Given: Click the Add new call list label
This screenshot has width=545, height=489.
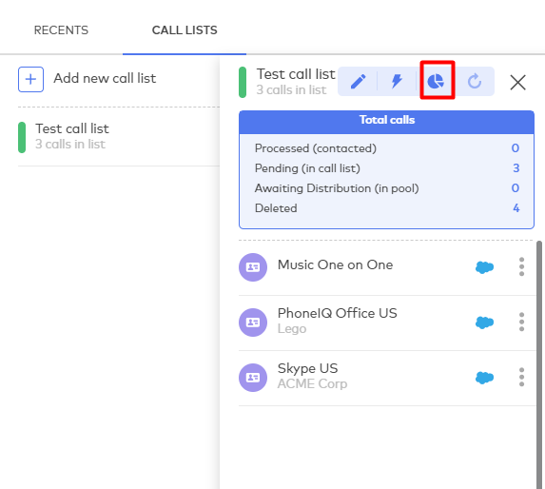Looking at the screenshot, I should pos(105,79).
